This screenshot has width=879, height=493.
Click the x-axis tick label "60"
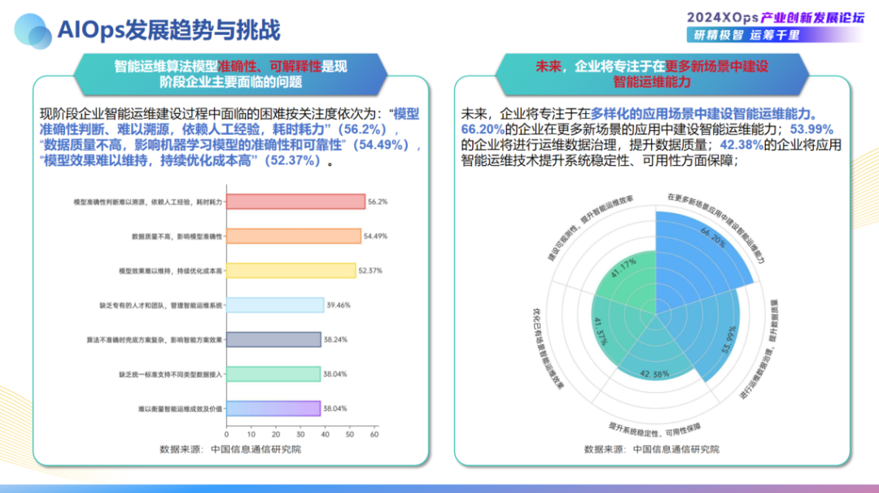[374, 434]
